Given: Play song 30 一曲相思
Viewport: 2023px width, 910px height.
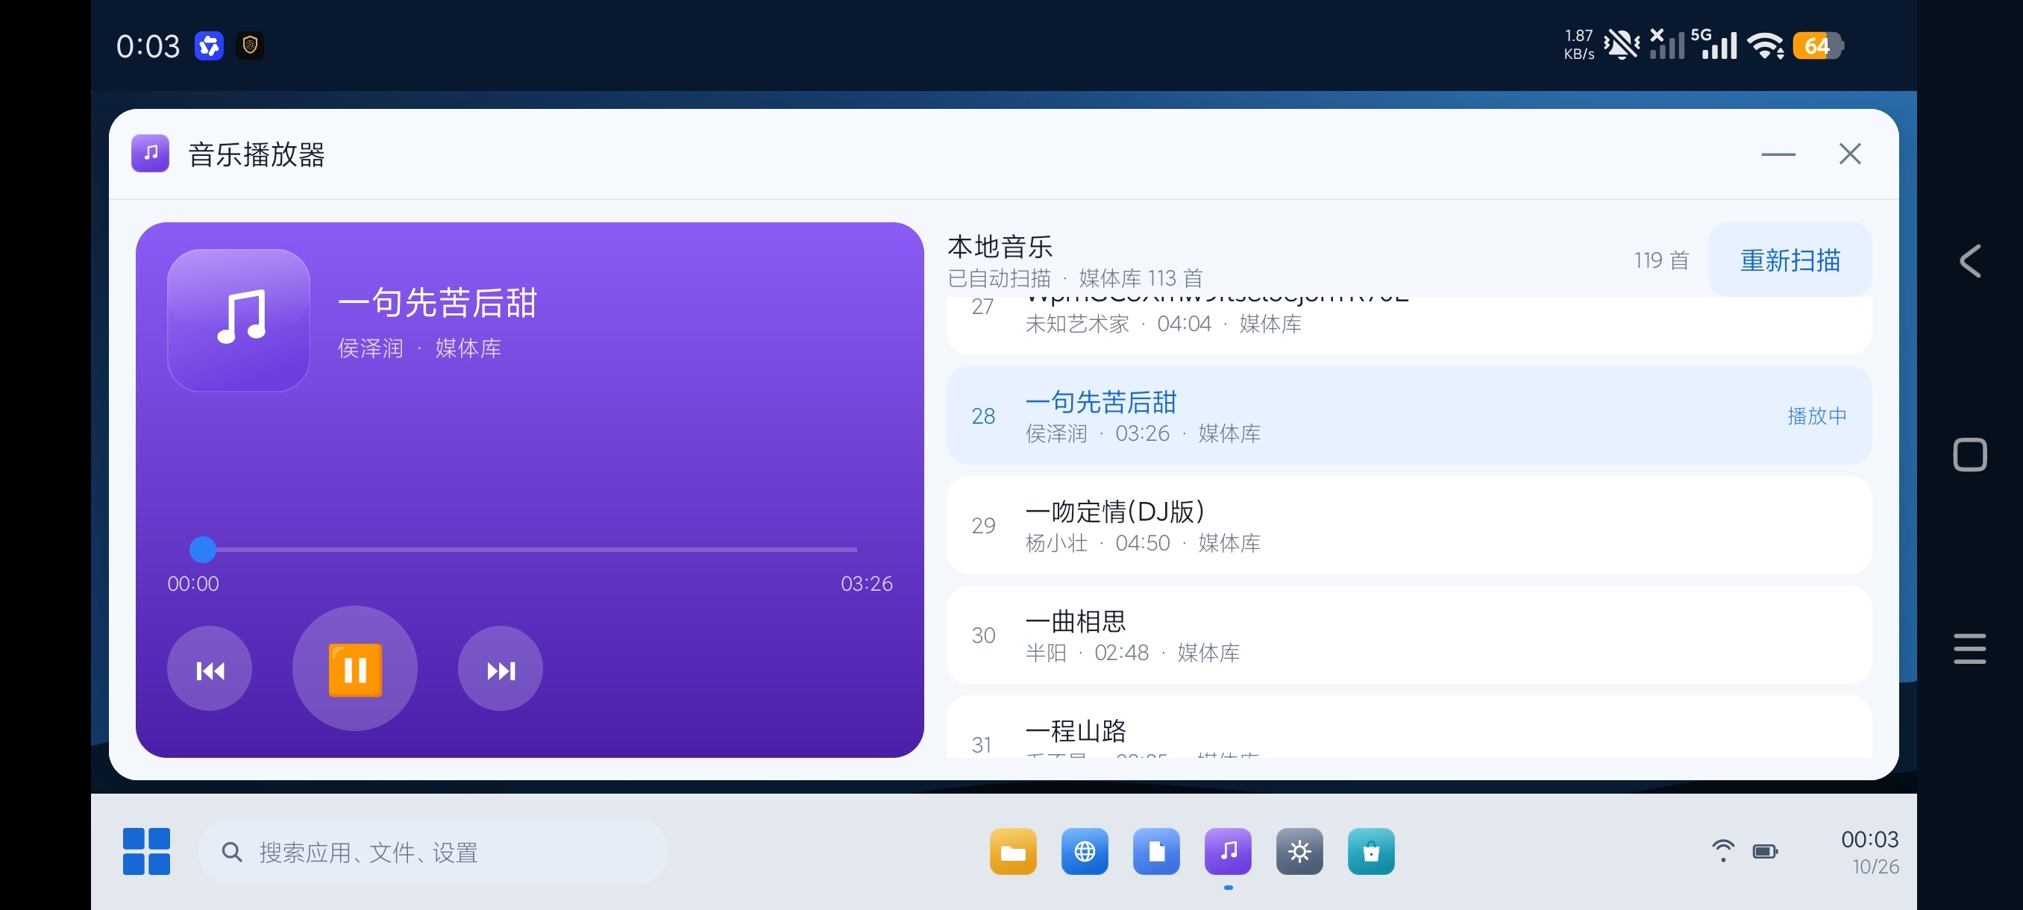Looking at the screenshot, I should [x=1409, y=635].
